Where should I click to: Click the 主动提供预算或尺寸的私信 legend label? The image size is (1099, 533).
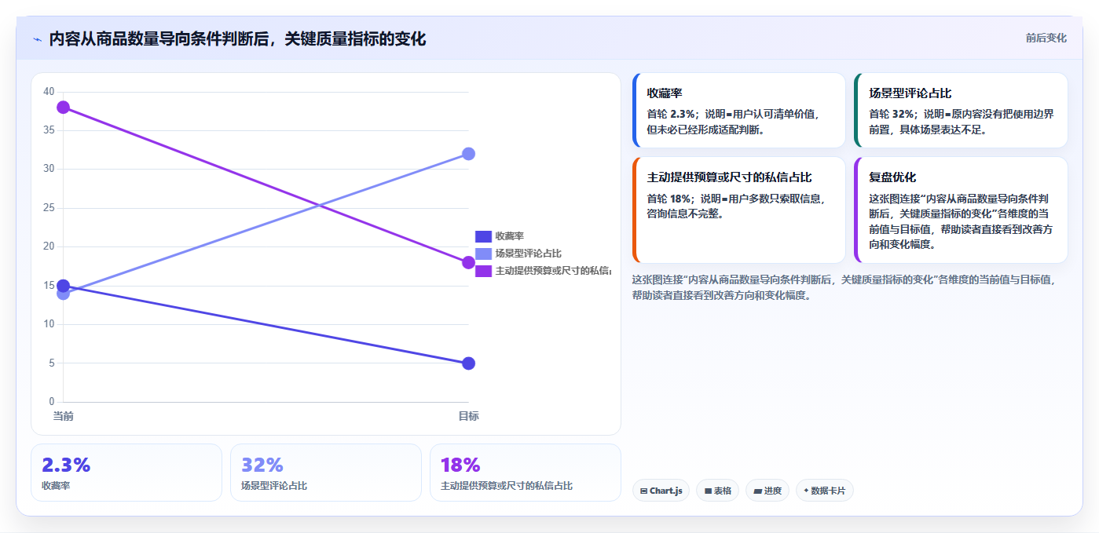pyautogui.click(x=553, y=271)
